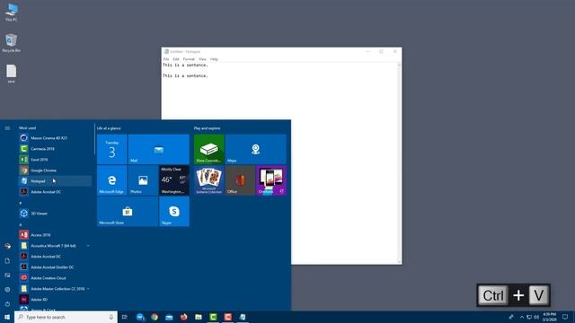The height and width of the screenshot is (323, 575).
Task: Launch Camtasia 2018 from Start menu list
Action: click(x=55, y=149)
